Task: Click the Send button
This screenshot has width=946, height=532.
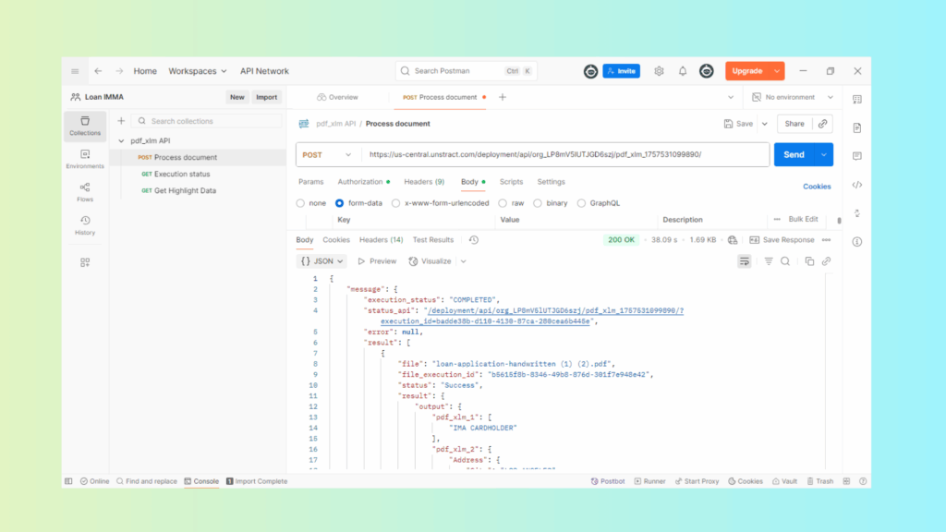Action: [x=794, y=155]
